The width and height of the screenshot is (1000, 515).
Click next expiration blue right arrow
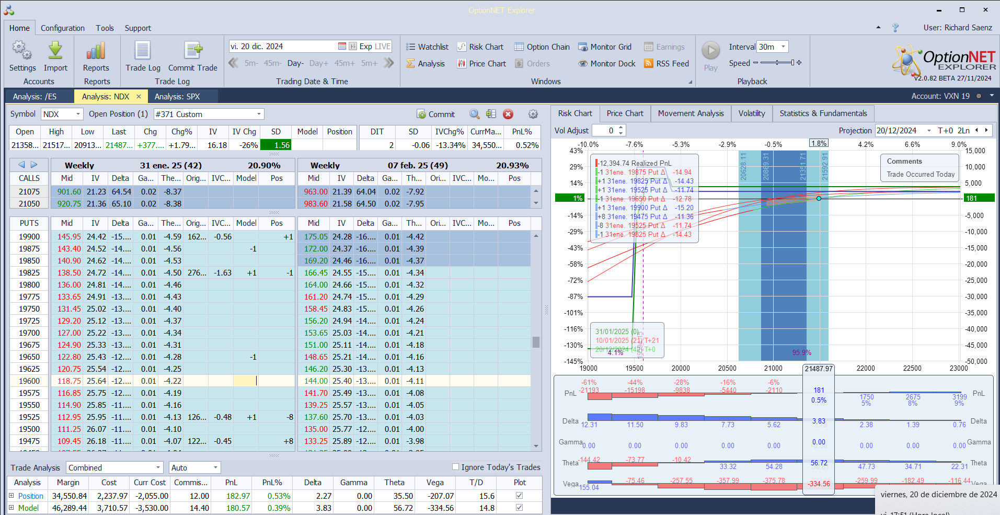34,165
